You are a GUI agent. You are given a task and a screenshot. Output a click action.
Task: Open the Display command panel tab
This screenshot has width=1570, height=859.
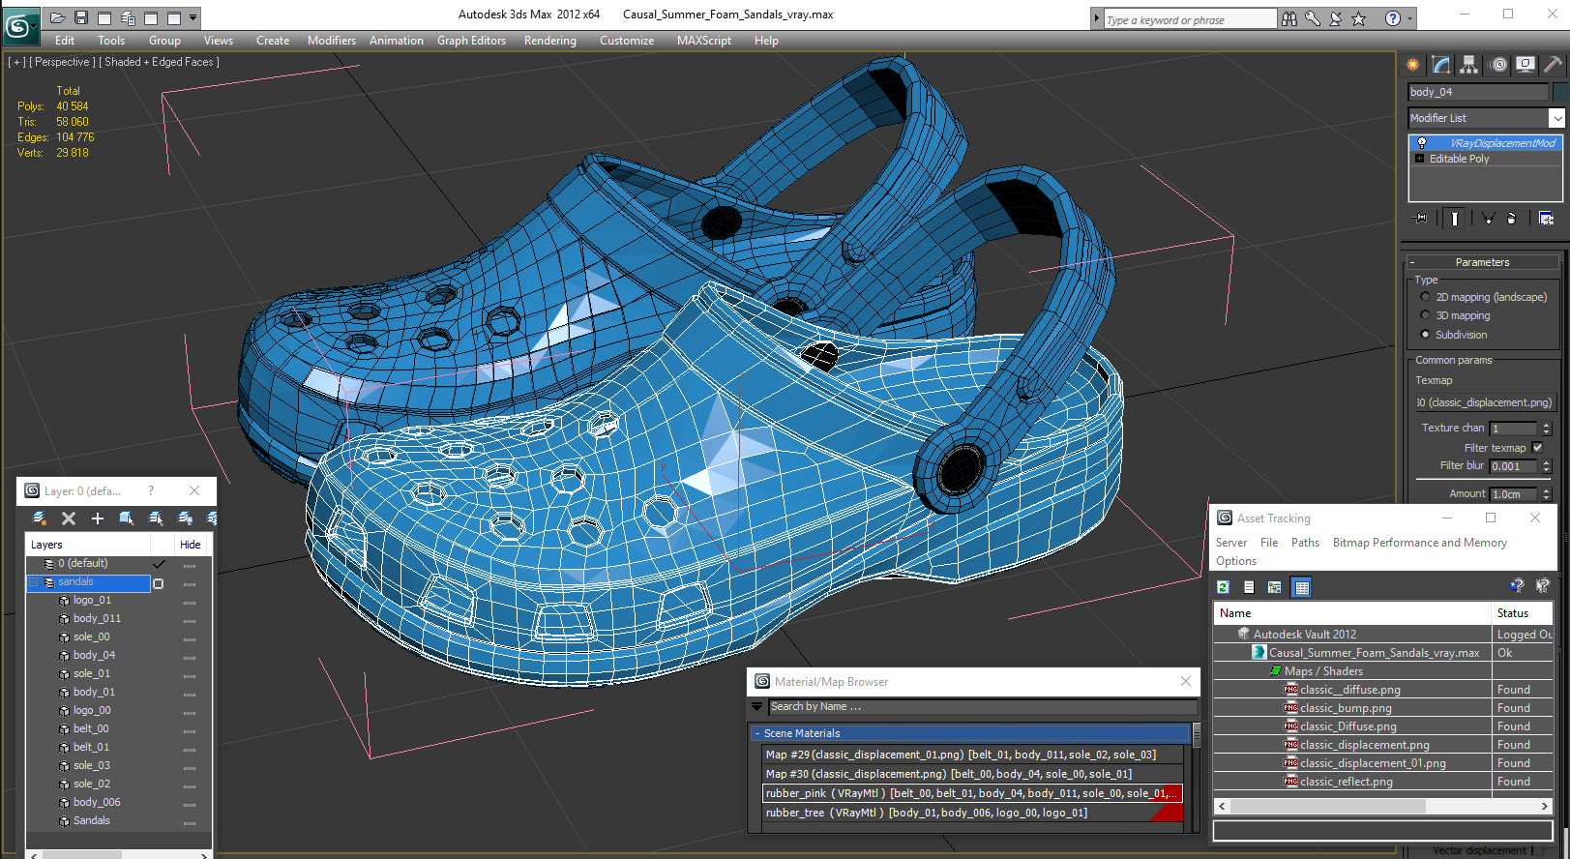[1526, 65]
